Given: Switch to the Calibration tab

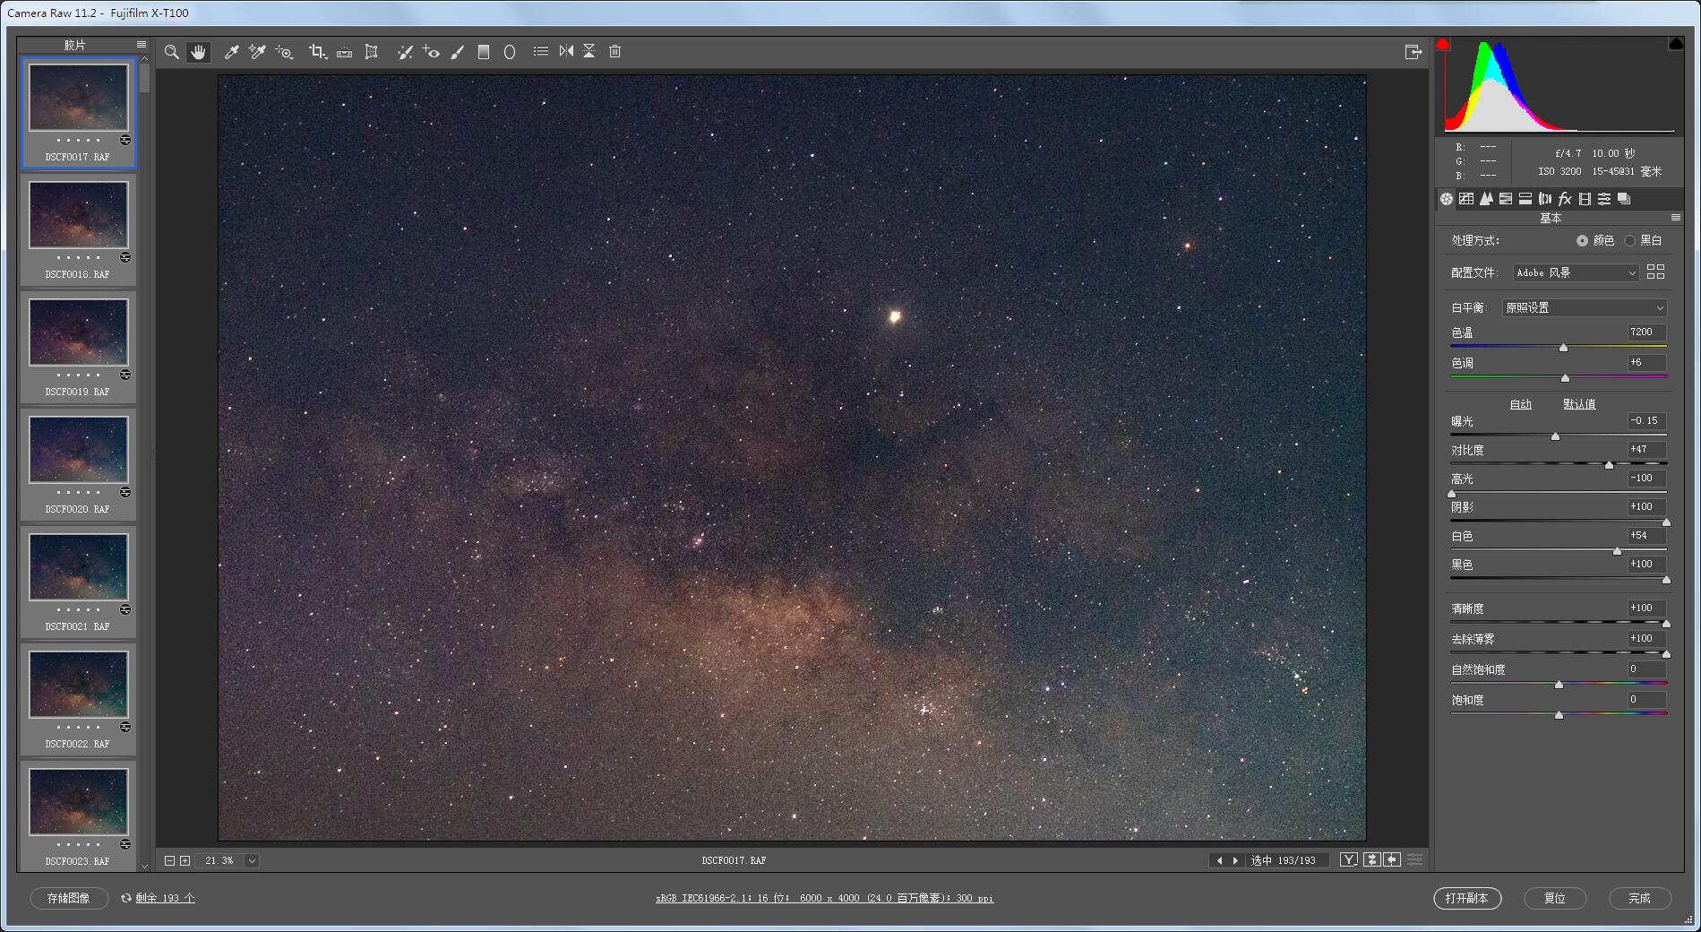Looking at the screenshot, I should [1585, 199].
